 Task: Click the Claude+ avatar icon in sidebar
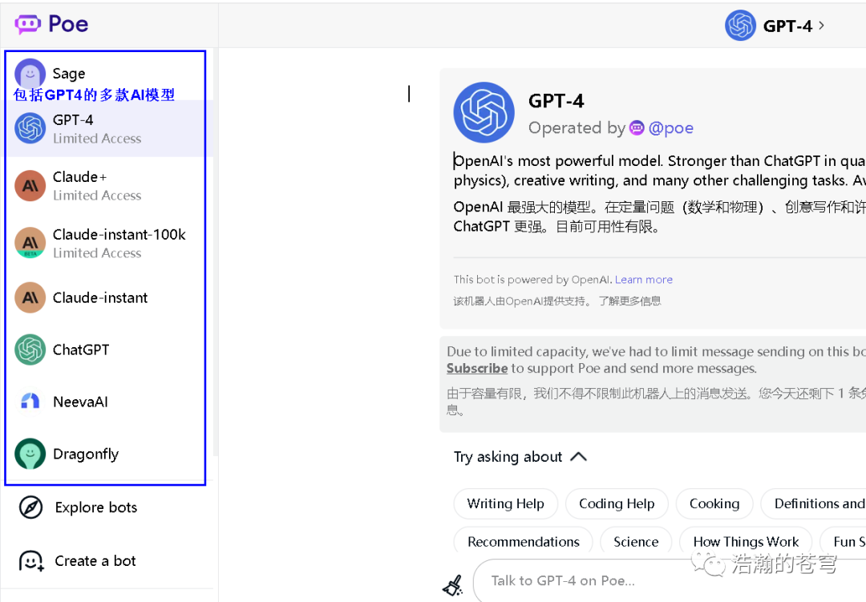30,186
